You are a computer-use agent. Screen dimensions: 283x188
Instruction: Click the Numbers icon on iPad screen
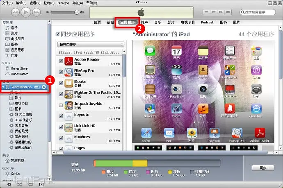point(150,109)
